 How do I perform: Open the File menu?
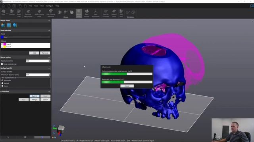pos(31,6)
